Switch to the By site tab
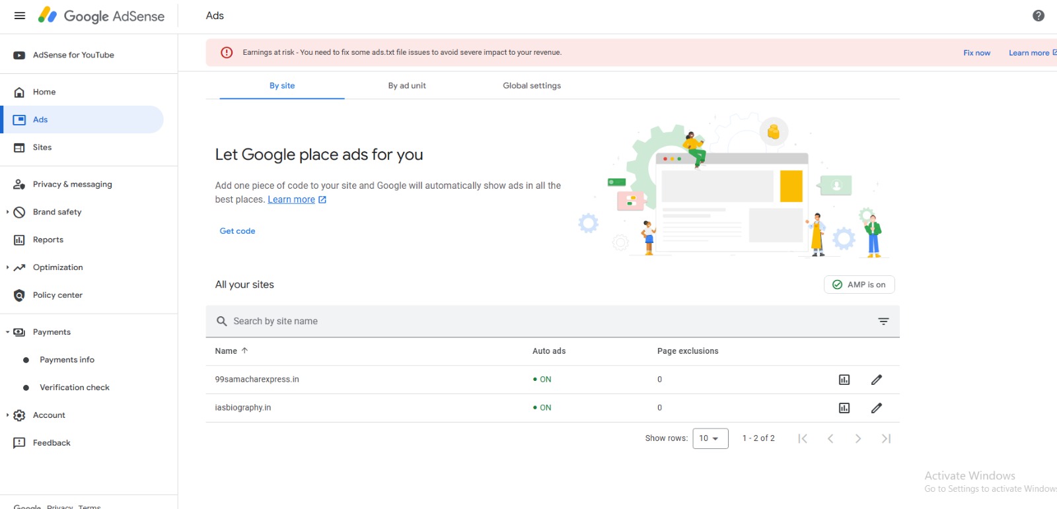Viewport: 1057px width, 509px height. pyautogui.click(x=282, y=86)
